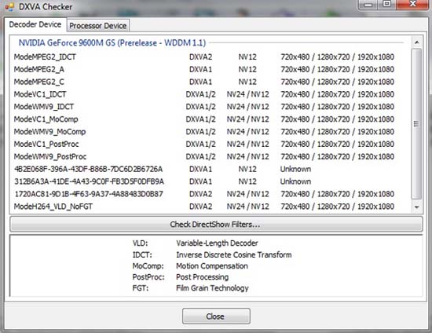The height and width of the screenshot is (333, 432).
Task: Click the scrollbar down arrow in decoder list
Action: point(416,207)
